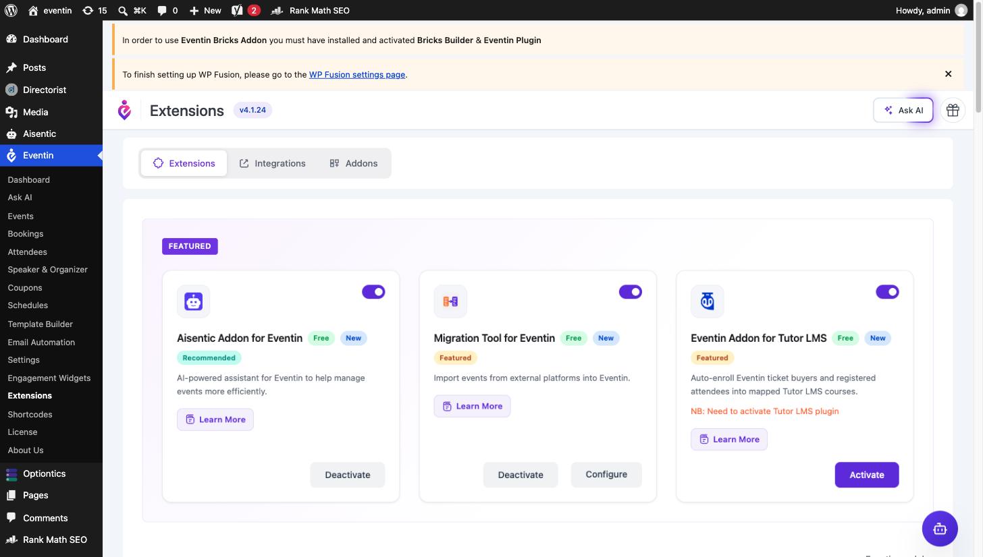Deactivate Aisentic Addon for Eventin
983x557 pixels.
(348, 475)
